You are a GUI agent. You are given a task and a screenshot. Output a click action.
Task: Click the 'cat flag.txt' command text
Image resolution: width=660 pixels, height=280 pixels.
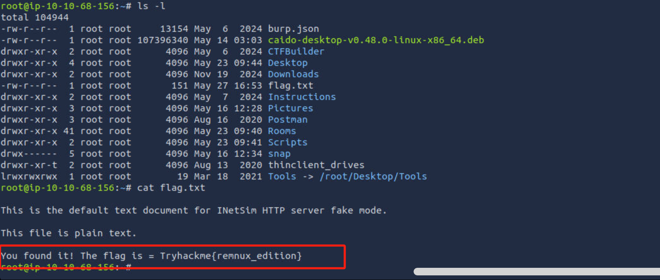pos(171,188)
